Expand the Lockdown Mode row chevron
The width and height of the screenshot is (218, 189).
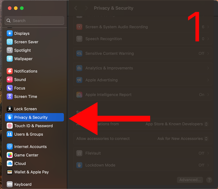pos(208,165)
